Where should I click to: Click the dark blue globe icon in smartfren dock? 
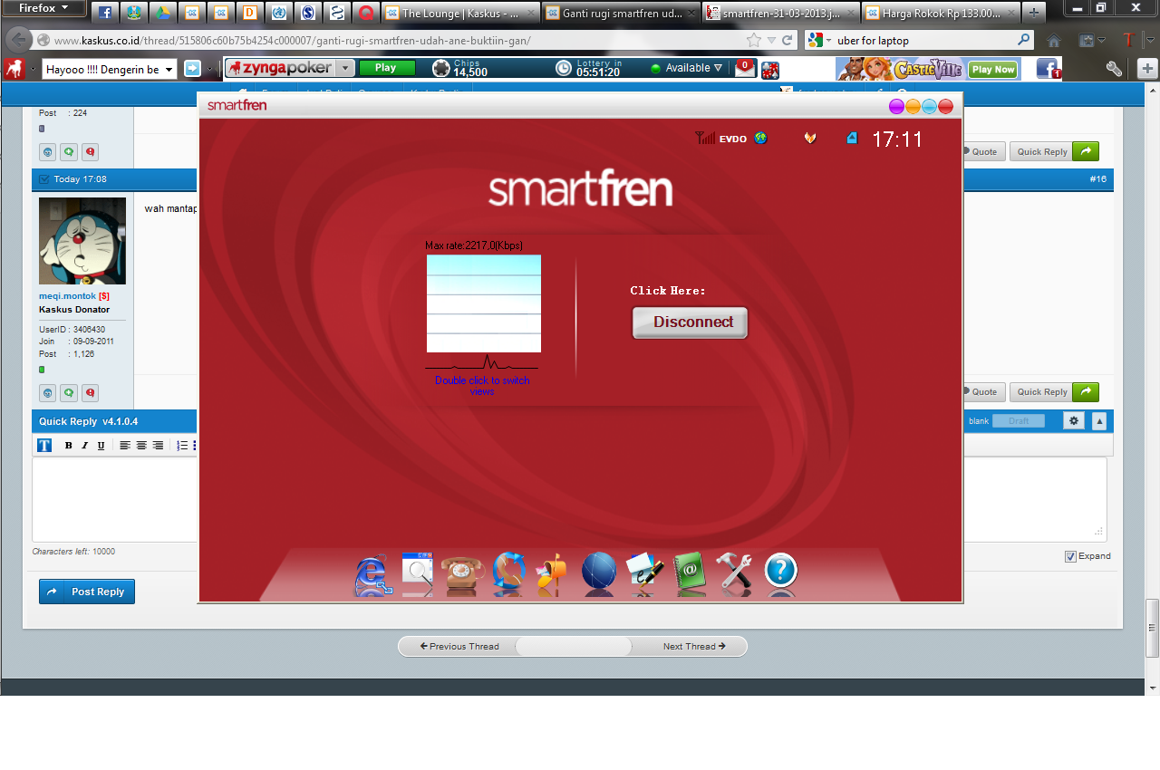click(598, 573)
